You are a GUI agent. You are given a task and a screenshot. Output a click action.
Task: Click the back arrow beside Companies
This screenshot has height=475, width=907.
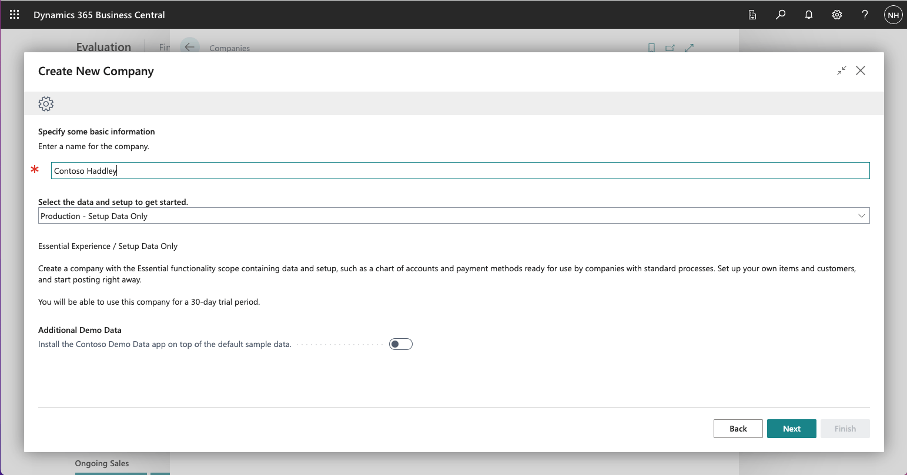click(189, 47)
